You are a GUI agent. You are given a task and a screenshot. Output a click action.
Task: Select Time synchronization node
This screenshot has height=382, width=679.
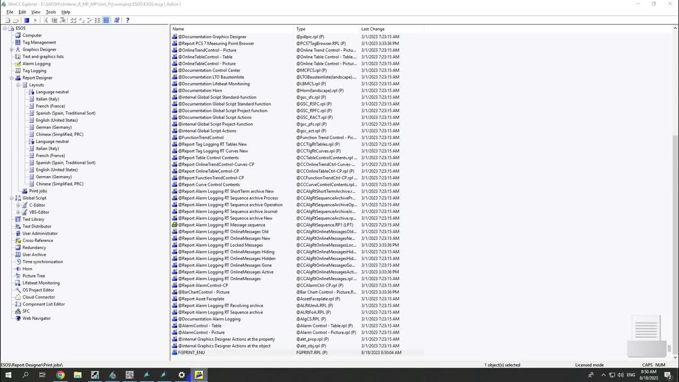coord(42,262)
